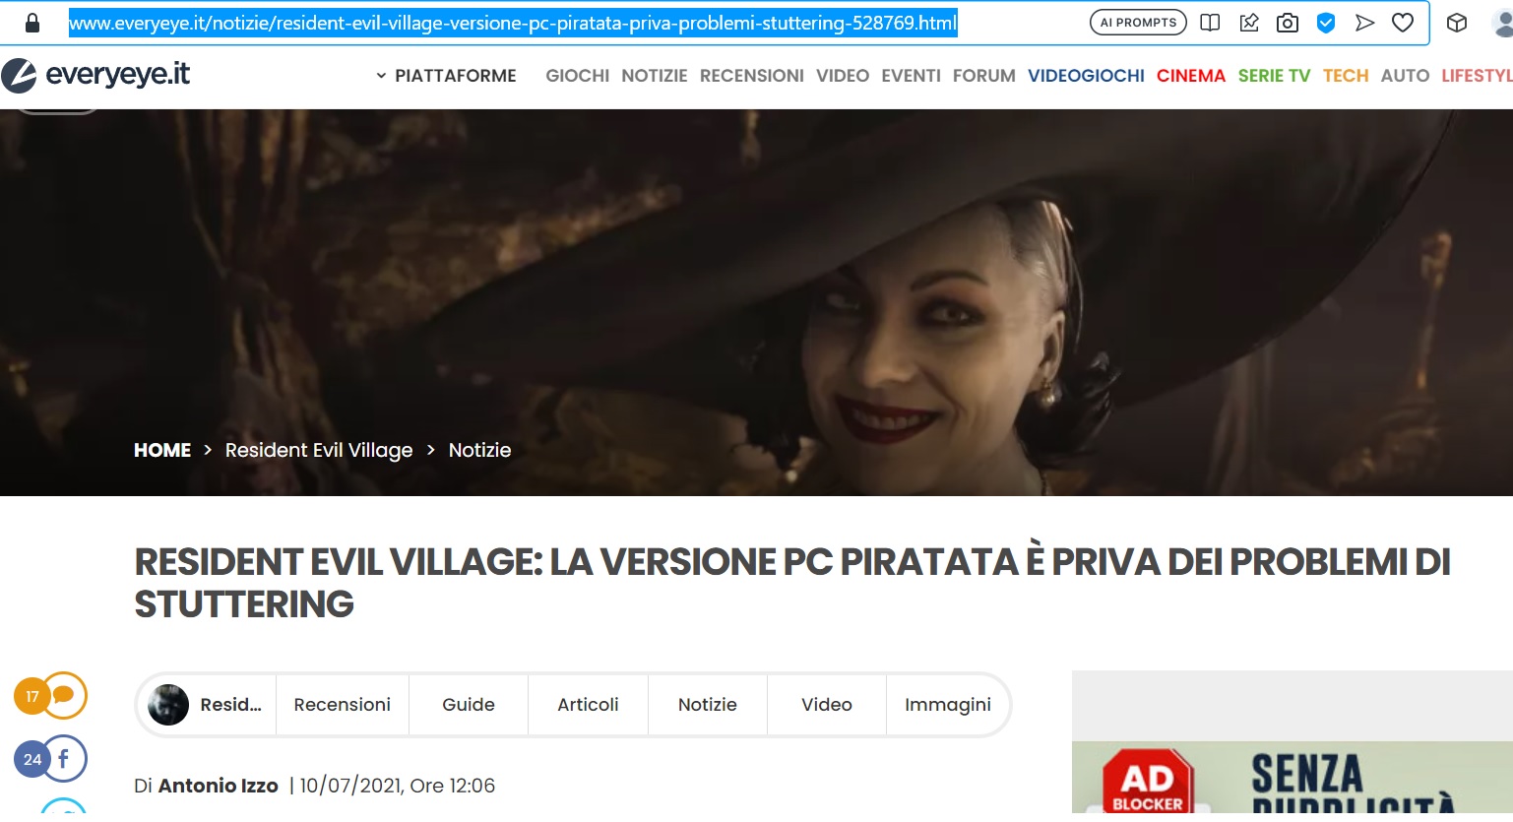The width and height of the screenshot is (1513, 822).
Task: Open the extensions cube icon
Action: click(x=1457, y=23)
